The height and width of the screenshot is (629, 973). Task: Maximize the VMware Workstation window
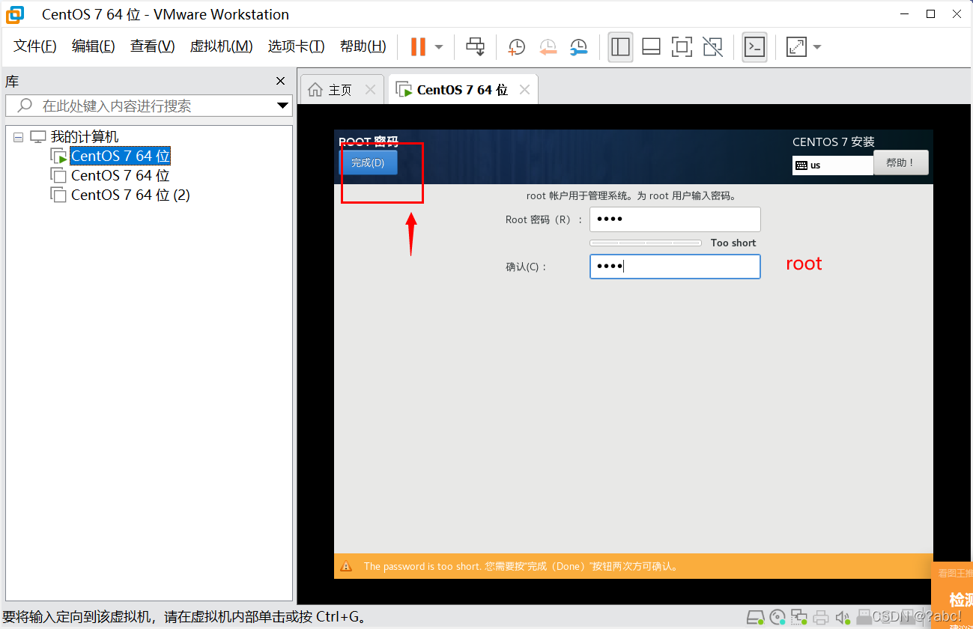[x=931, y=13]
